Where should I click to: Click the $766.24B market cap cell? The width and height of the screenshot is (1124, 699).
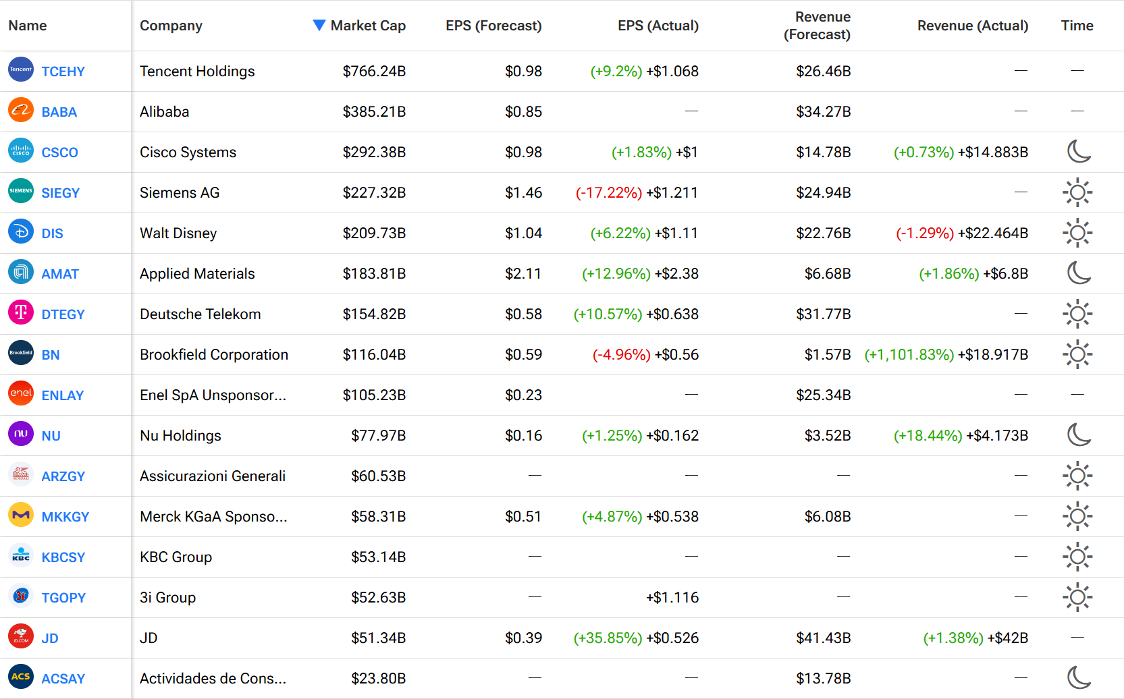[x=374, y=72]
